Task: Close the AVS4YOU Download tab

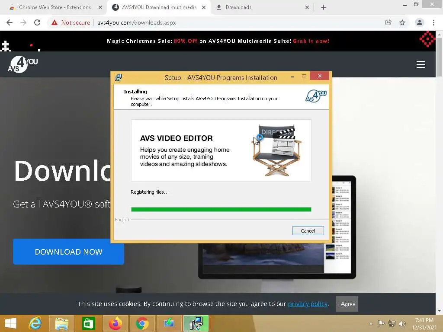Action: click(x=204, y=8)
